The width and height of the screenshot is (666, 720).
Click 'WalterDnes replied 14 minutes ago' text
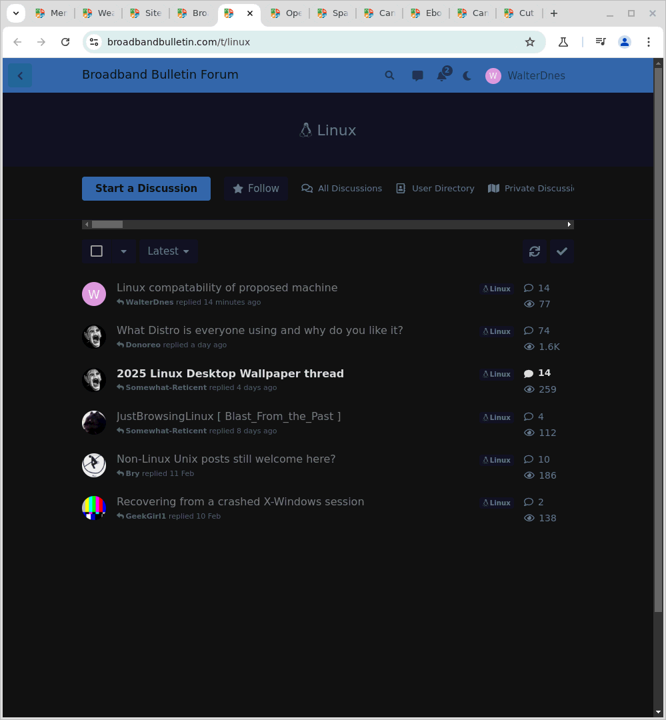click(x=189, y=302)
